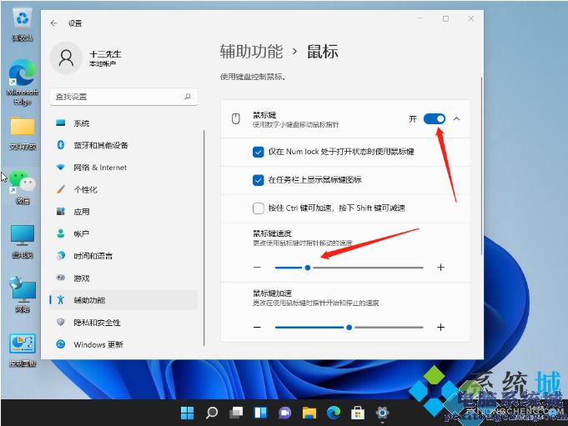Image resolution: width=568 pixels, height=426 pixels.
Task: Click the sidebar navigation scrollbar
Action: pos(204,238)
